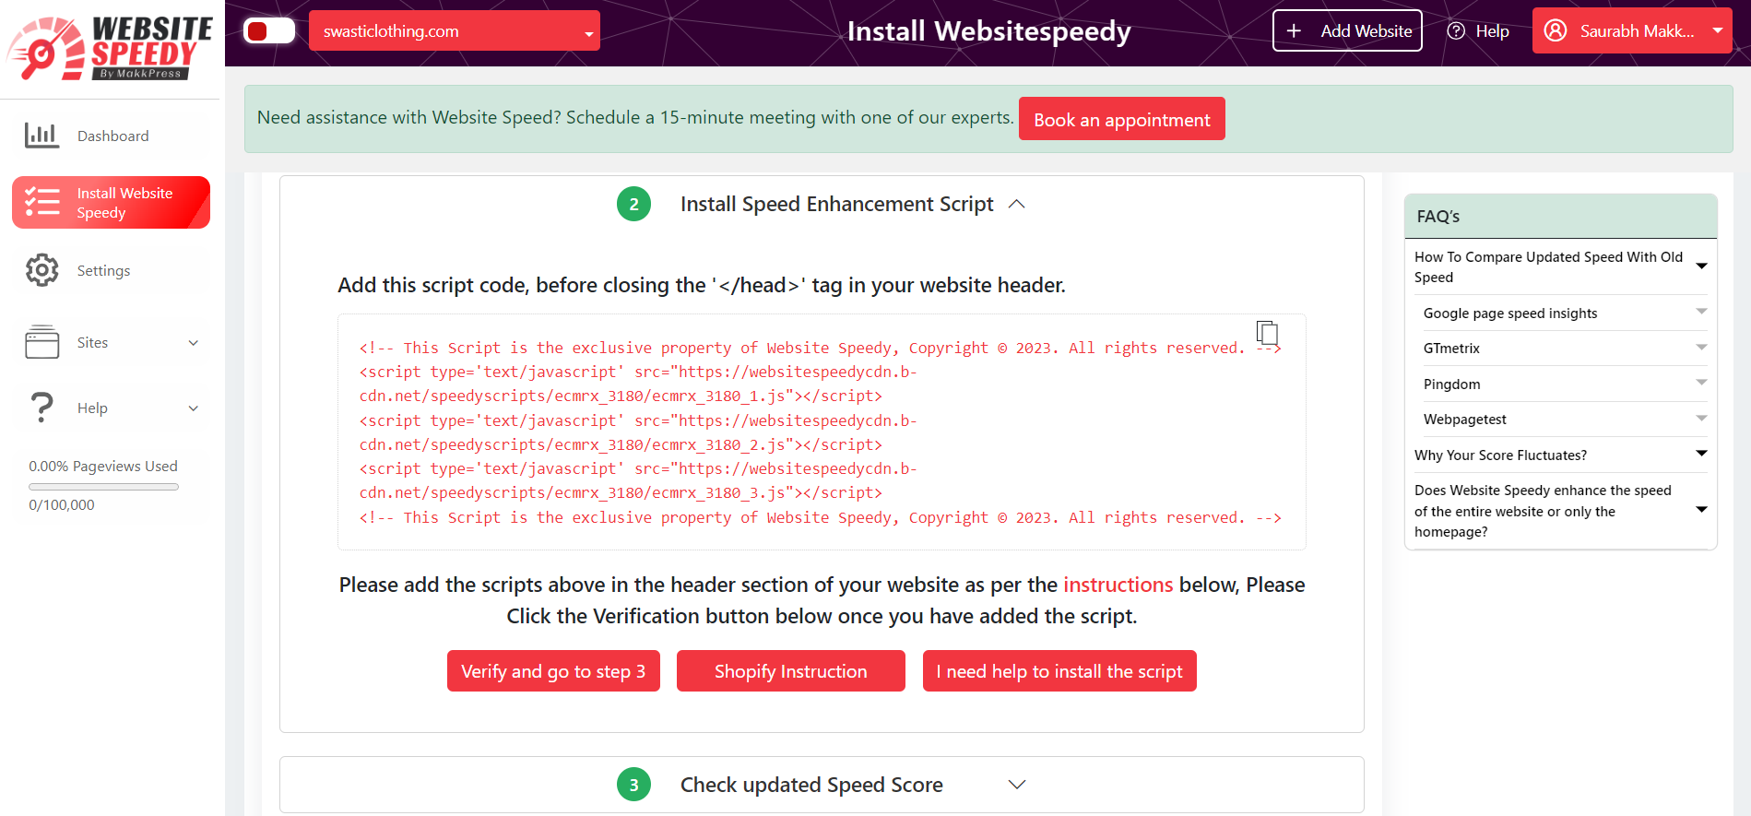This screenshot has width=1751, height=816.
Task: Collapse Install Speed Enhancement Script section
Action: coord(1017,204)
